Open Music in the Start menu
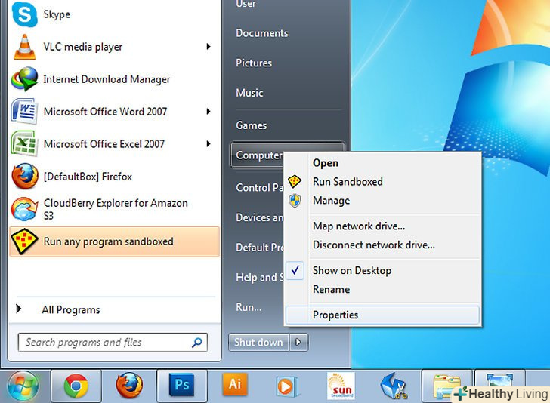550x403 pixels. [x=249, y=93]
